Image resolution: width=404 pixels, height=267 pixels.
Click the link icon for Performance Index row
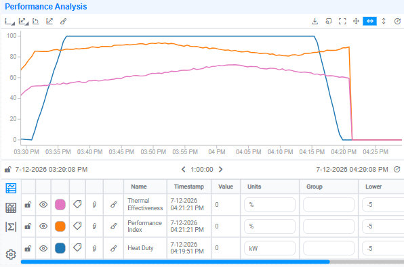[x=113, y=226]
